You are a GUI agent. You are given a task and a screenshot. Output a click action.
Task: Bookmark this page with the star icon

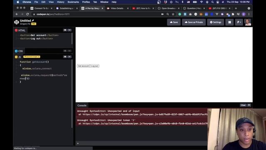coord(173,14)
